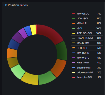Click the navy blue MM-BURN donut slice
Screen dimensions: 105x95
pos(14,44)
